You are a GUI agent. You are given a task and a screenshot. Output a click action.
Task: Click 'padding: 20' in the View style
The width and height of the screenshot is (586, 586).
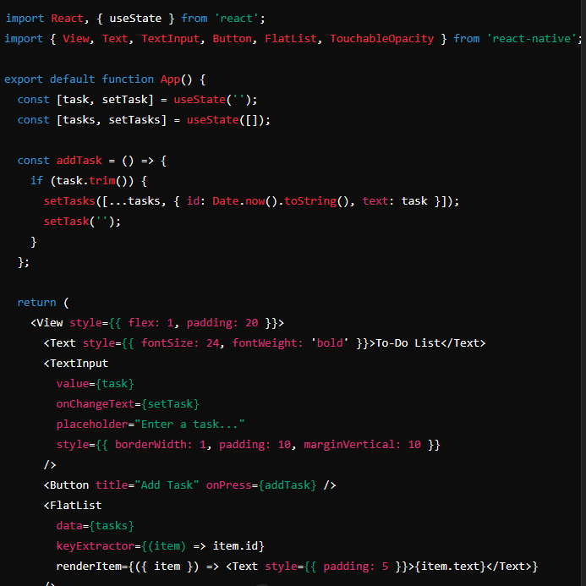point(222,322)
